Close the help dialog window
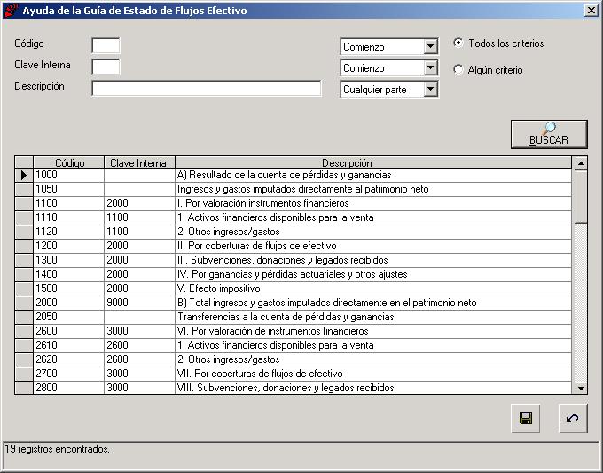 591,11
